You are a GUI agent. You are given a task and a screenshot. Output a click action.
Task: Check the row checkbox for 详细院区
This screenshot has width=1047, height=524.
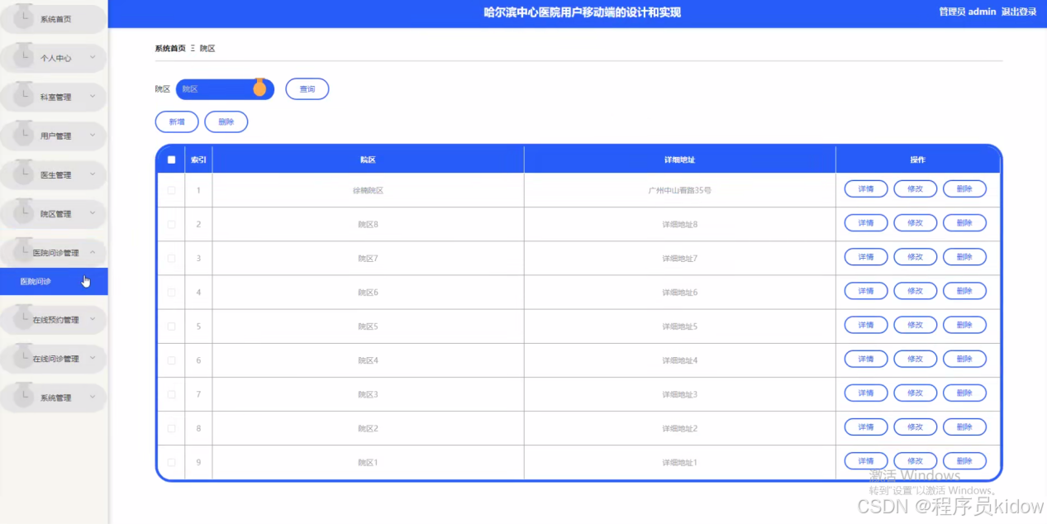171,189
